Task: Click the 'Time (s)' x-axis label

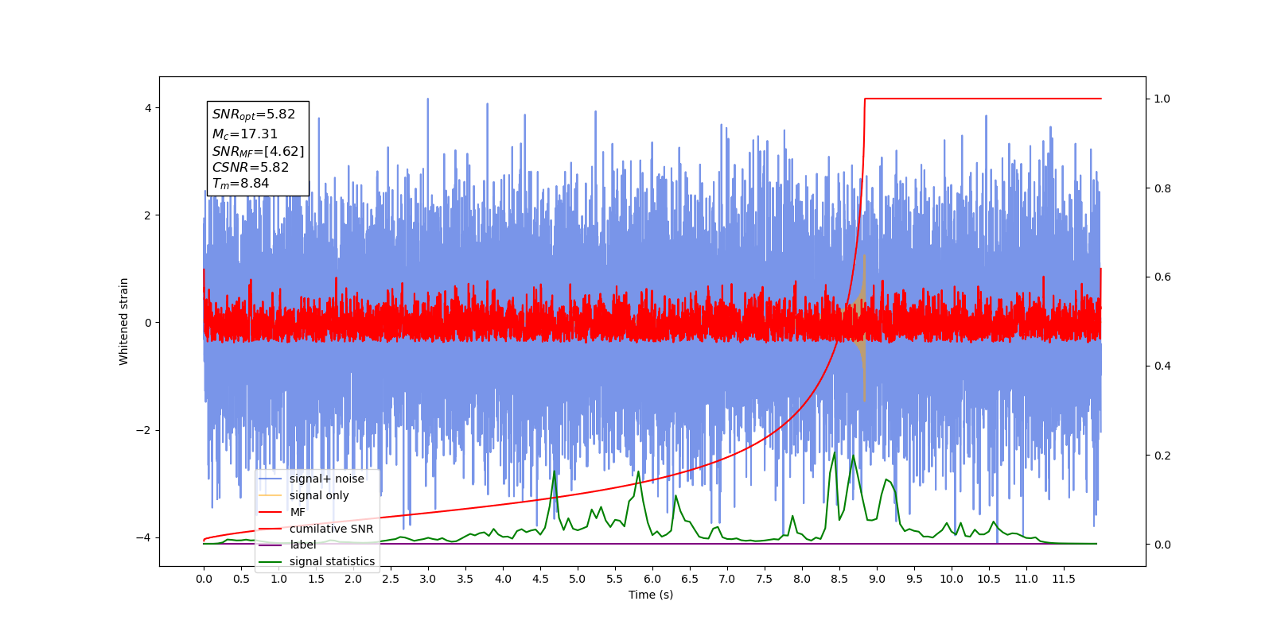Action: (x=651, y=595)
